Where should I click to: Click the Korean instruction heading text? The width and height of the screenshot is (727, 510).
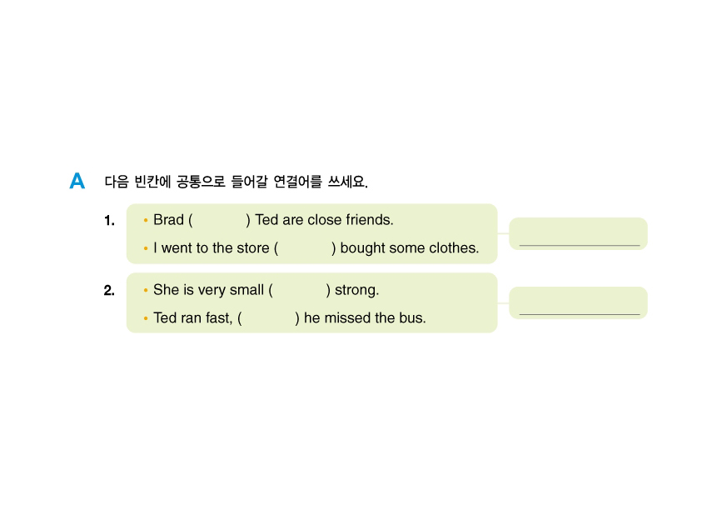pos(236,182)
